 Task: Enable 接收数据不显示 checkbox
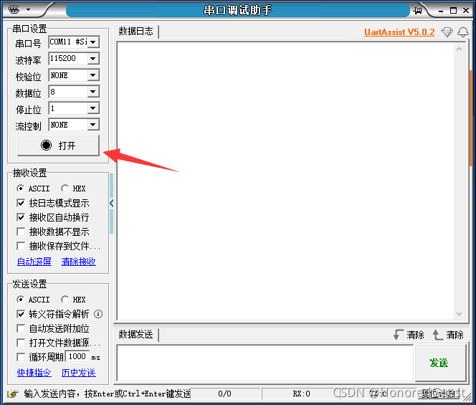[x=21, y=232]
